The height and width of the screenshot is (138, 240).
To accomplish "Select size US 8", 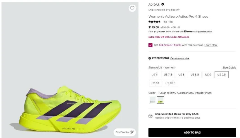I will pos(181,75).
